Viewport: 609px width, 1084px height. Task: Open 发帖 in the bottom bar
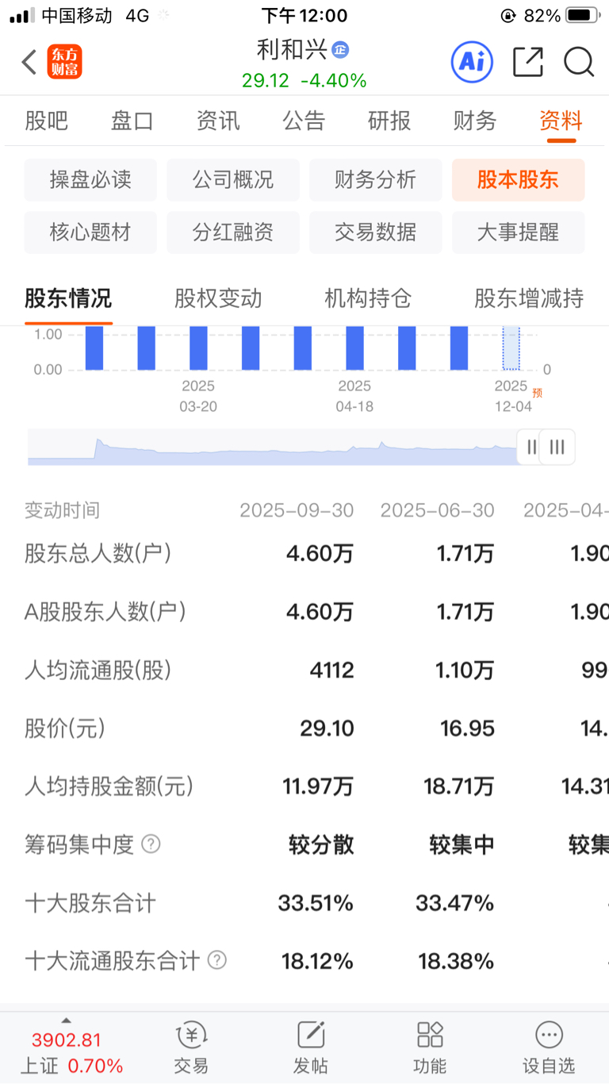point(311,1047)
